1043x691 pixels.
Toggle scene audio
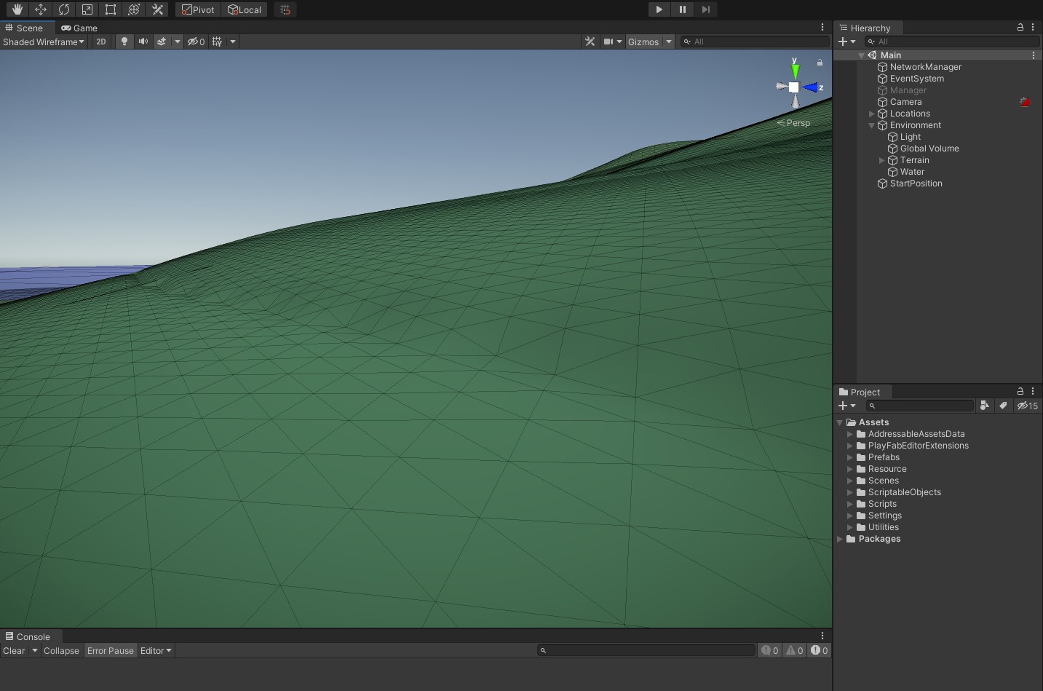[143, 42]
